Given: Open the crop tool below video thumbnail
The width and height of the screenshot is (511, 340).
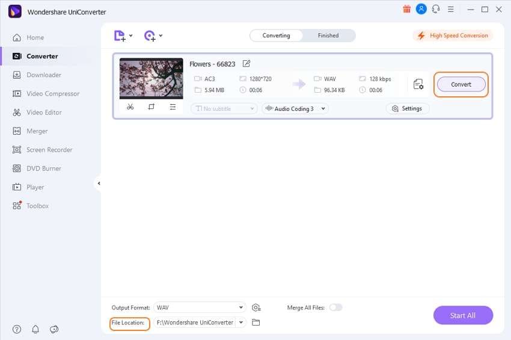Looking at the screenshot, I should [151, 107].
